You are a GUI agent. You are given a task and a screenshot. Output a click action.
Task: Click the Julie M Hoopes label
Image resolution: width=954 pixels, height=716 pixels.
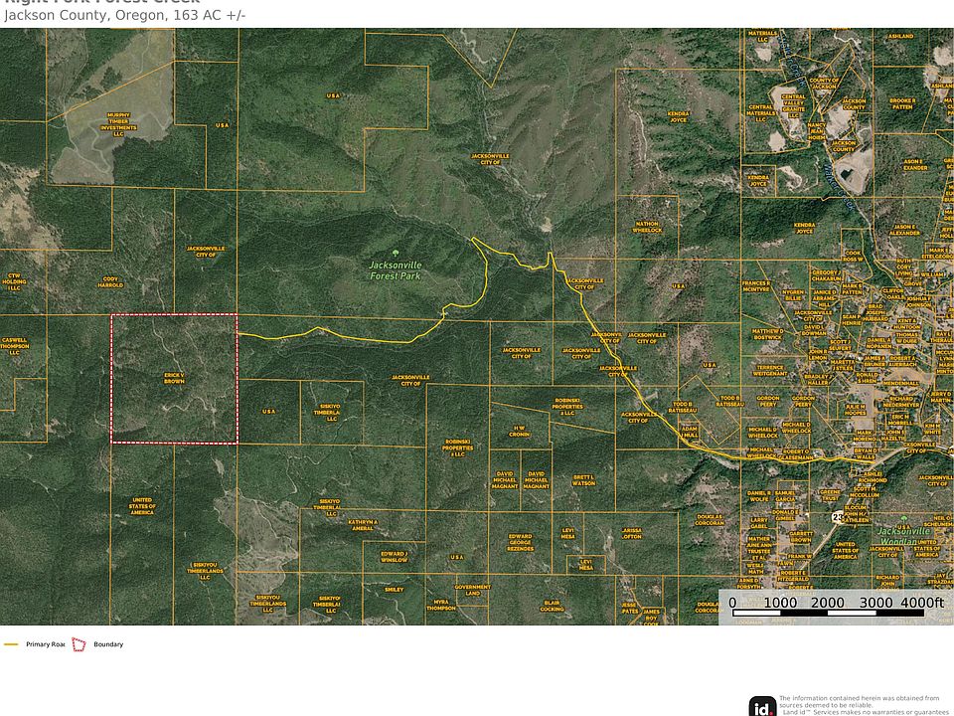(855, 409)
